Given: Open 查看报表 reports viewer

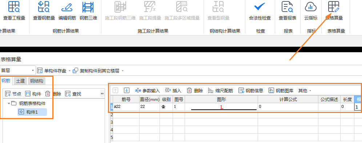Looking at the screenshot, I should tap(287, 11).
